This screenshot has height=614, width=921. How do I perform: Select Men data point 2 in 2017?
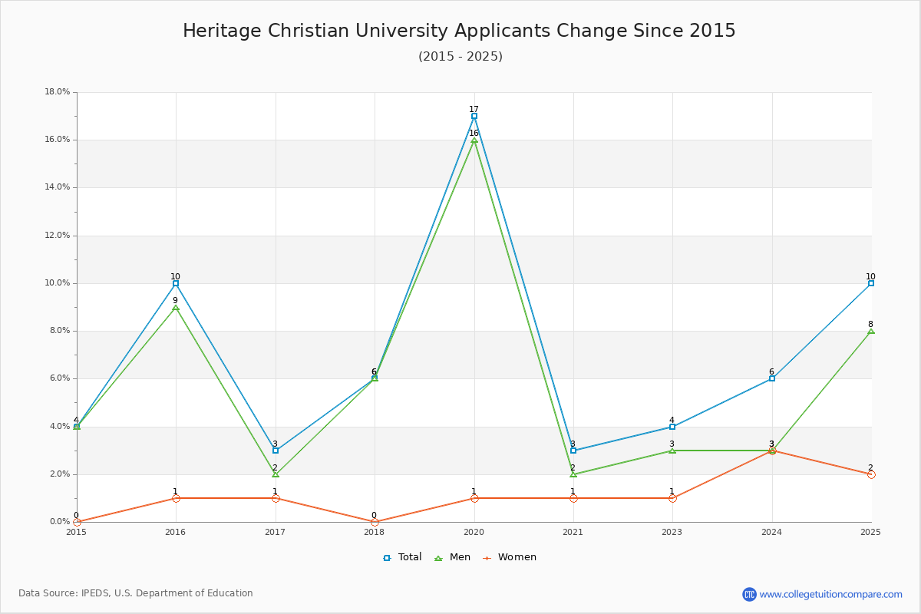pos(276,474)
